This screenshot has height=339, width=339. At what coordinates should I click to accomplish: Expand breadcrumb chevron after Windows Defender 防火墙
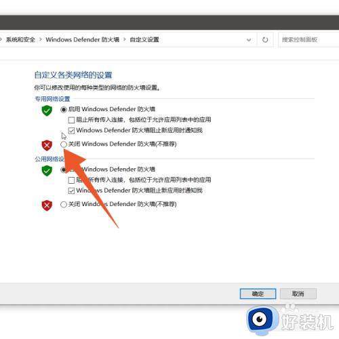pyautogui.click(x=125, y=40)
